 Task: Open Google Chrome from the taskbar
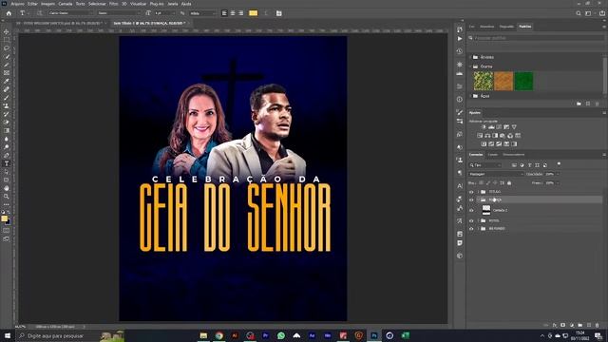[x=219, y=335]
